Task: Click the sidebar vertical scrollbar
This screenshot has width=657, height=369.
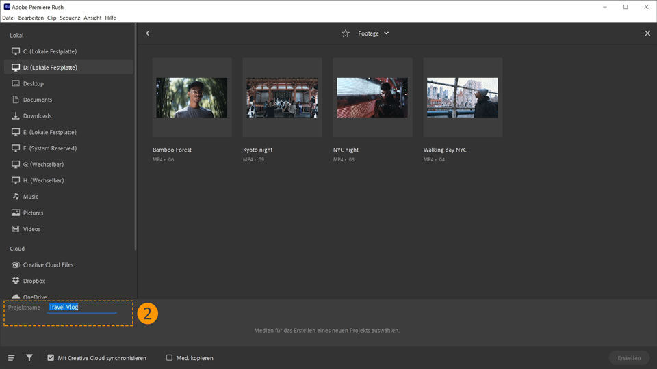Action: coord(136,137)
